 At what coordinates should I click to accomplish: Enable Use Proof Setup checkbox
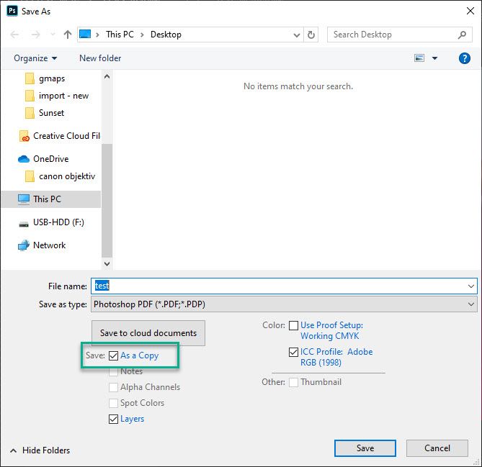(293, 325)
